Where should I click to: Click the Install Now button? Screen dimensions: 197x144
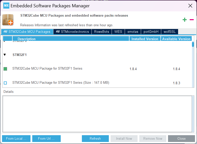124,138
